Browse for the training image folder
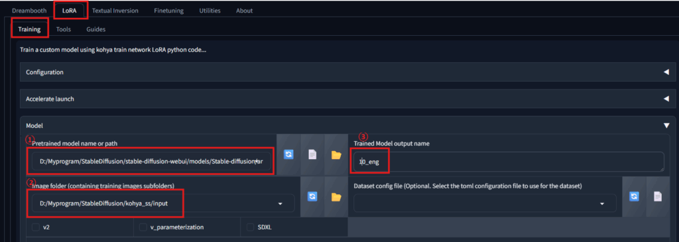Image resolution: width=679 pixels, height=242 pixels. (336, 197)
